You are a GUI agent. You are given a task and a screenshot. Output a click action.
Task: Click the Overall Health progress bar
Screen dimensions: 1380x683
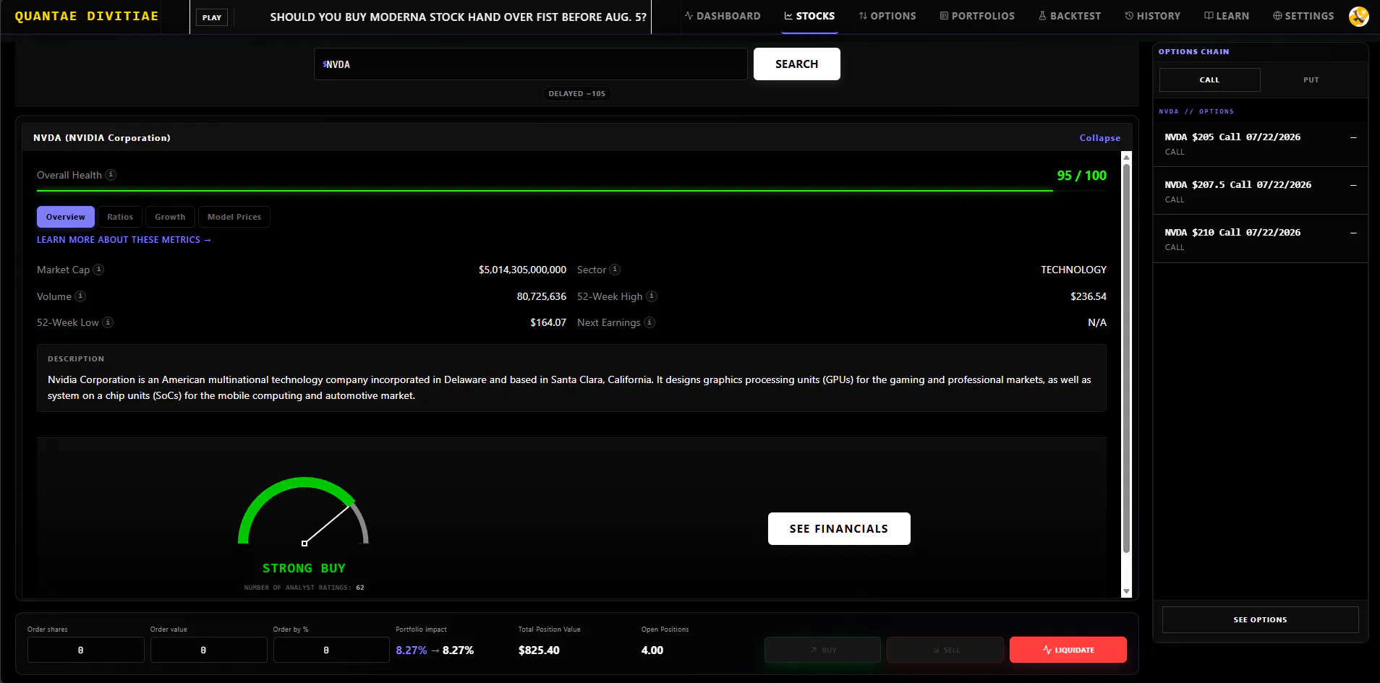click(x=571, y=191)
